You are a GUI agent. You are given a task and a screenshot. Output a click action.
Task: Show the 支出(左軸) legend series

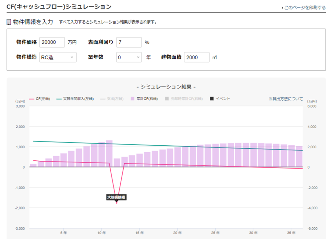pos(113,99)
